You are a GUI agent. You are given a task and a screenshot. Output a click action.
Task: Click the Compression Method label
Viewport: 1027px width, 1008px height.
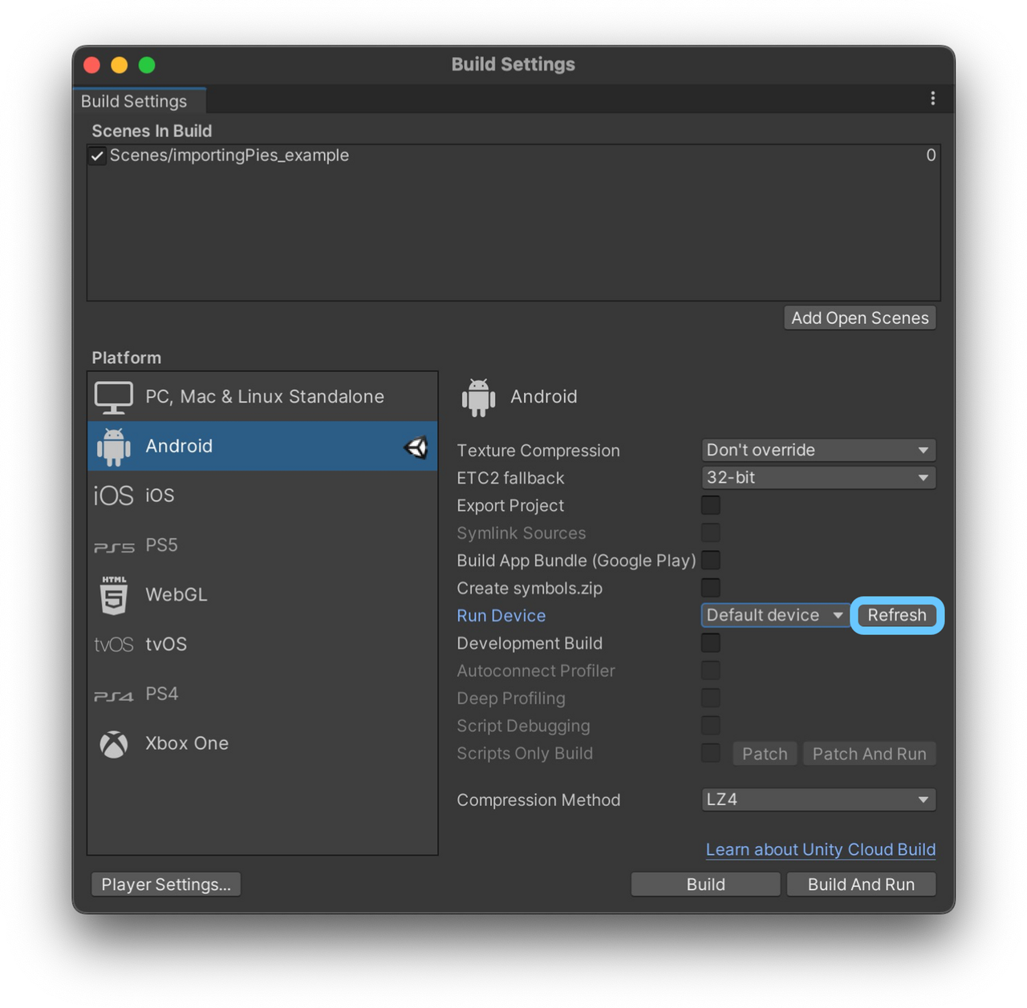click(538, 800)
